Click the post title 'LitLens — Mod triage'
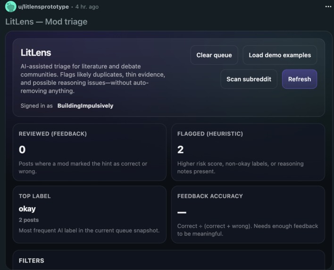The width and height of the screenshot is (334, 270). point(46,22)
